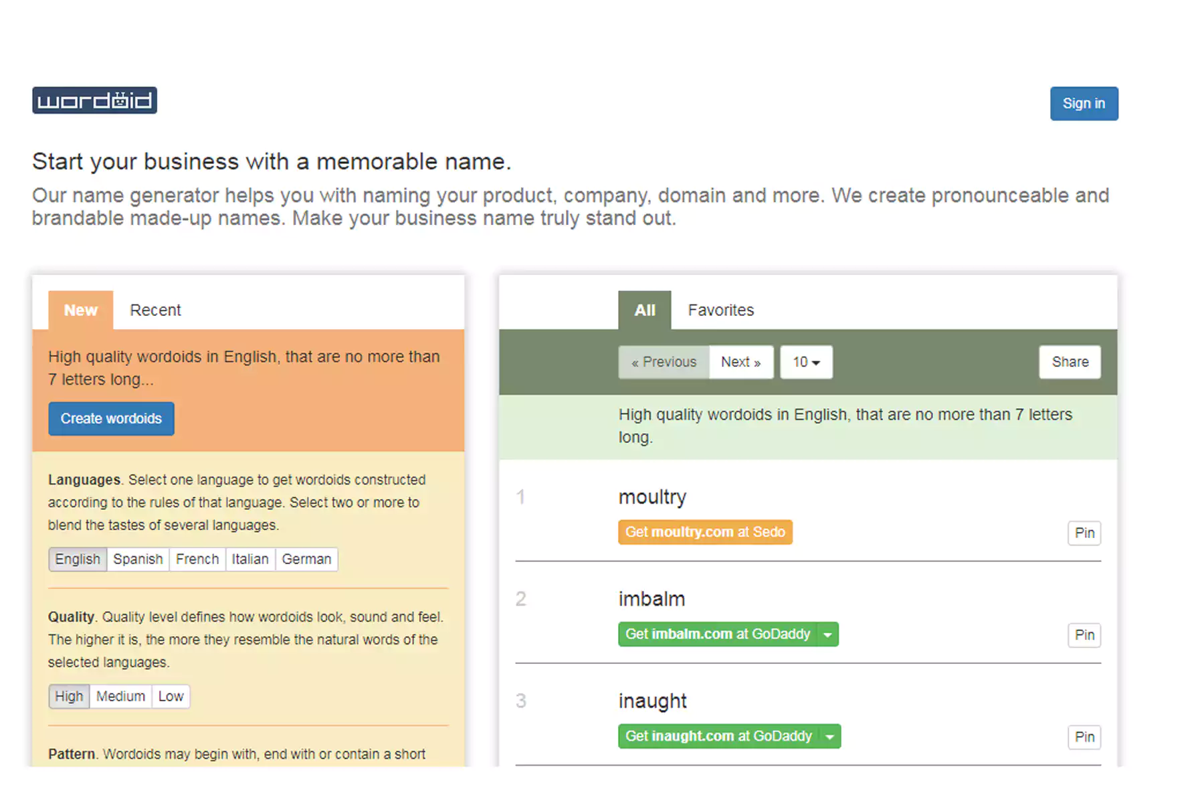Enable the Spanish language option

tap(138, 559)
